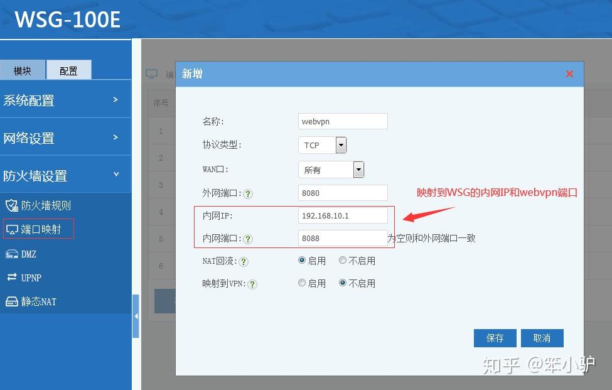Click the sidebar collapse arrow
The image size is (612, 390).
point(136,317)
